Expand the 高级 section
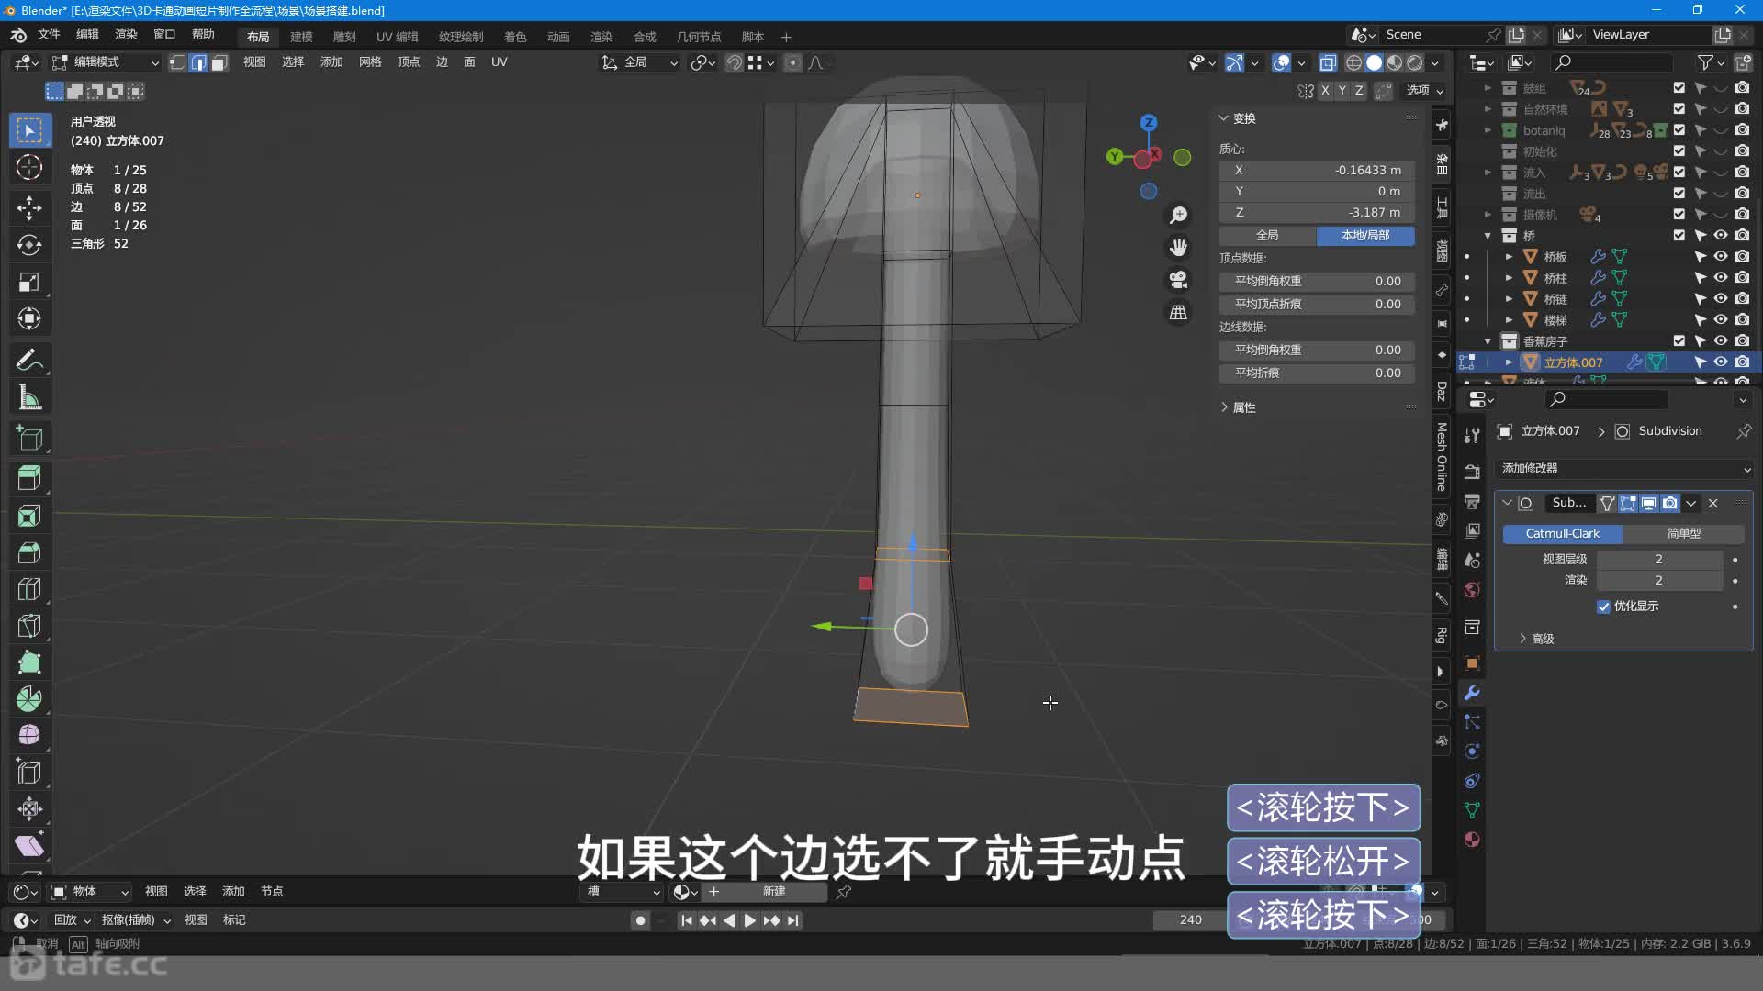 (x=1536, y=639)
